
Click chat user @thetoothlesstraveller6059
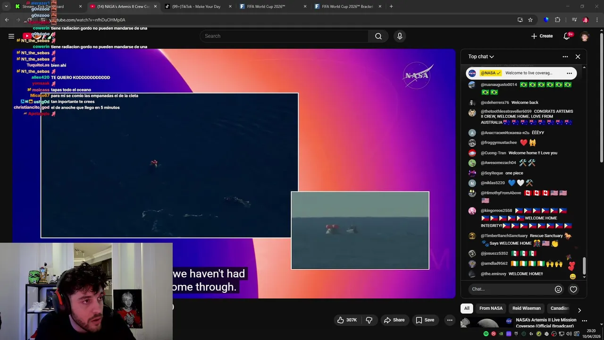506,111
